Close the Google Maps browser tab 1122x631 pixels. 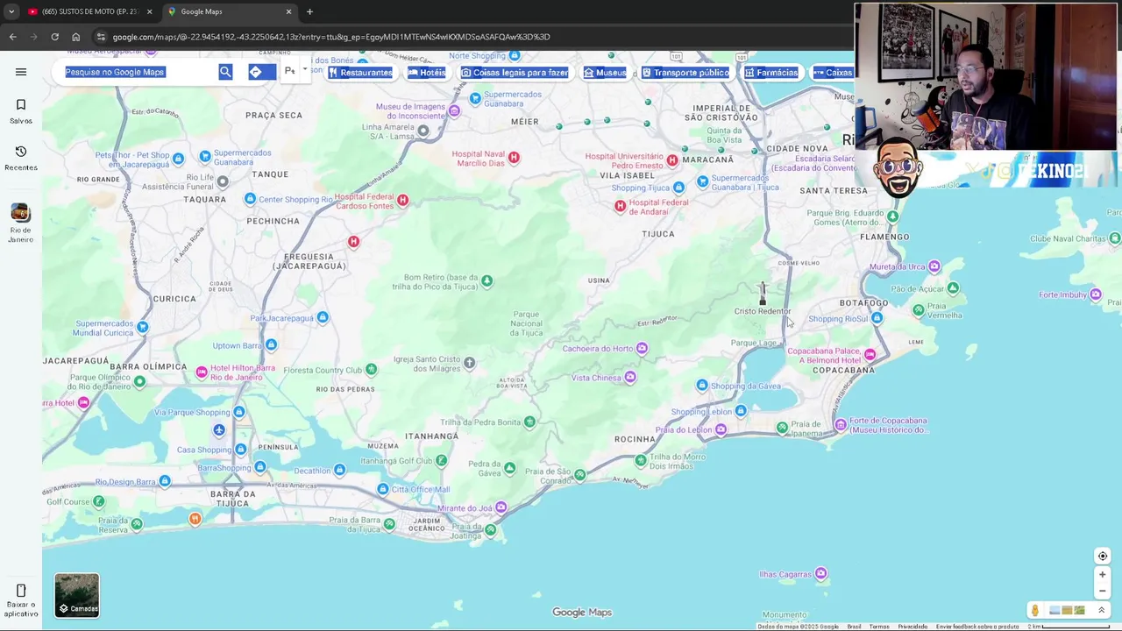[289, 11]
